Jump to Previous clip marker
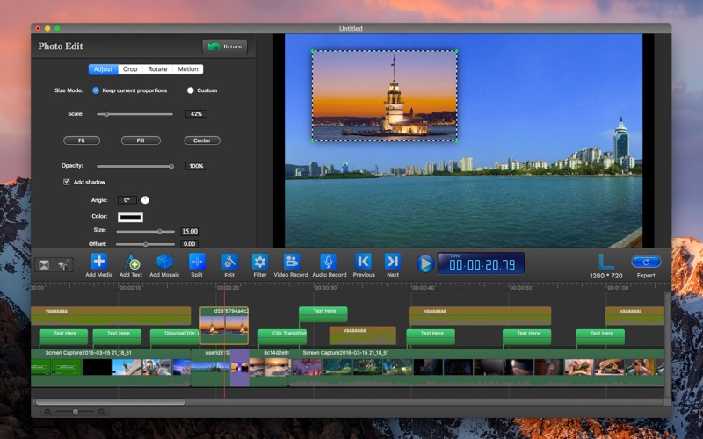The image size is (703, 439). [363, 262]
